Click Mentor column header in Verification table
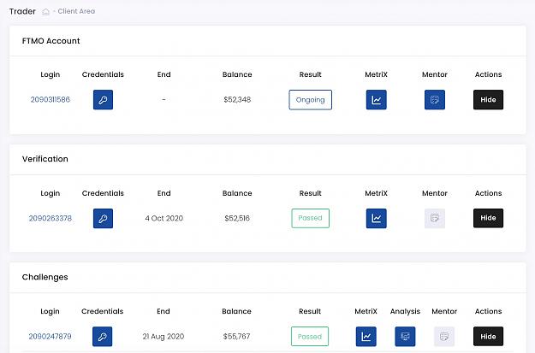Image resolution: width=535 pixels, height=353 pixels. (x=435, y=193)
